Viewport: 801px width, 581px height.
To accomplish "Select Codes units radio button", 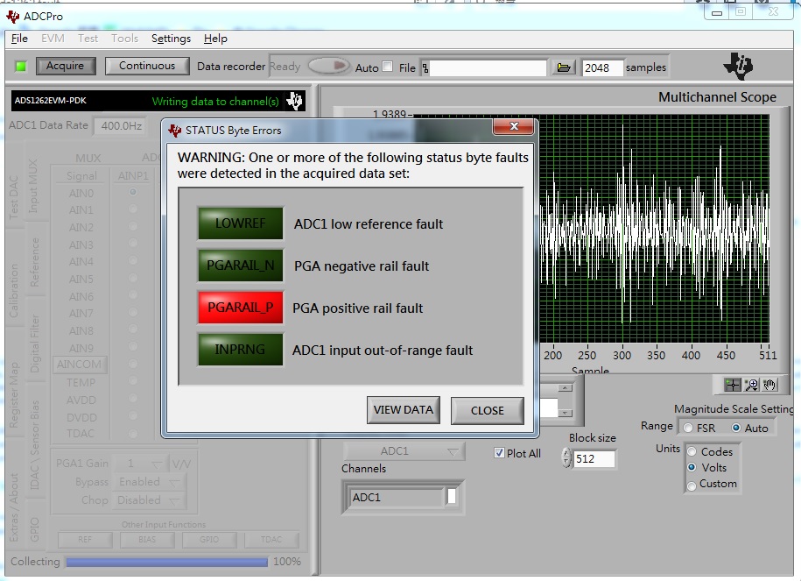I will coord(692,451).
